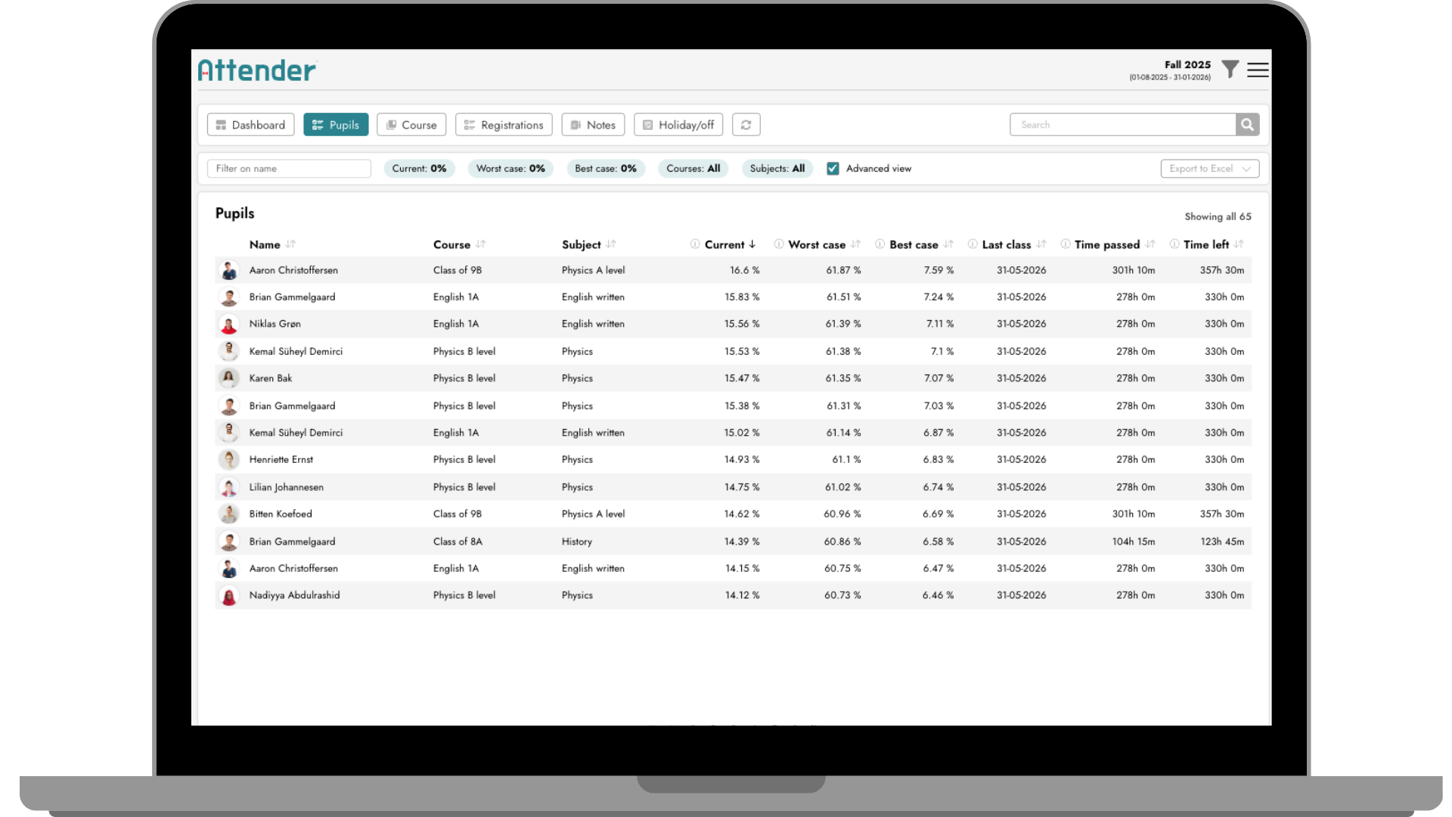Sort by Name column arrows
This screenshot has height=817, width=1452.
[x=291, y=244]
